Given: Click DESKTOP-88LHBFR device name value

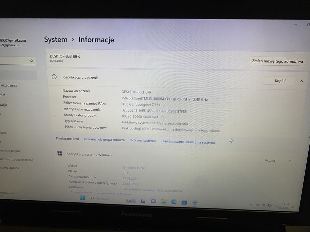Looking at the screenshot, I should coord(137,92).
